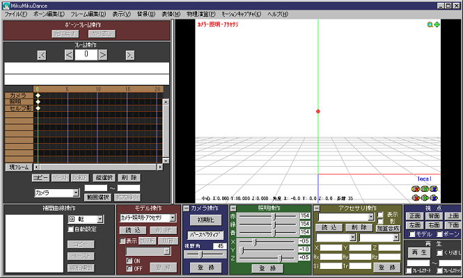
Task: Select the ON radio button in モデル操作
Action: (x=129, y=261)
